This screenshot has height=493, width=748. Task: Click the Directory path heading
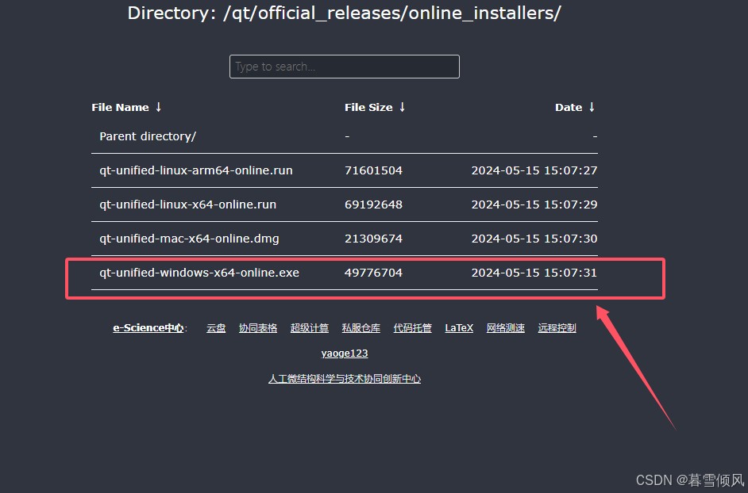(344, 13)
